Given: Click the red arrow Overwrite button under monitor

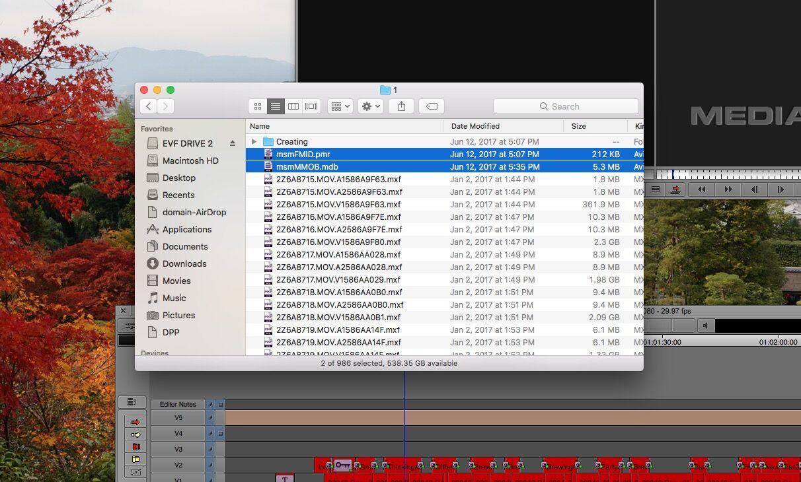Looking at the screenshot, I should click(x=675, y=189).
